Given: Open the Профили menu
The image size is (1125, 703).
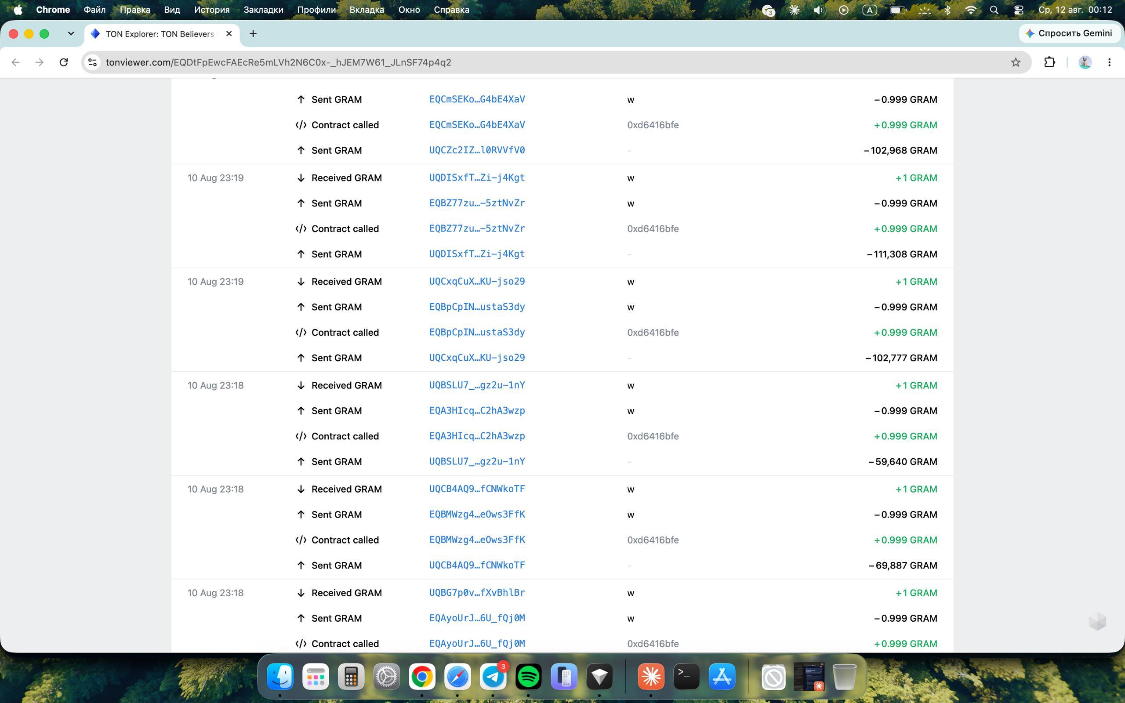Looking at the screenshot, I should coord(316,10).
